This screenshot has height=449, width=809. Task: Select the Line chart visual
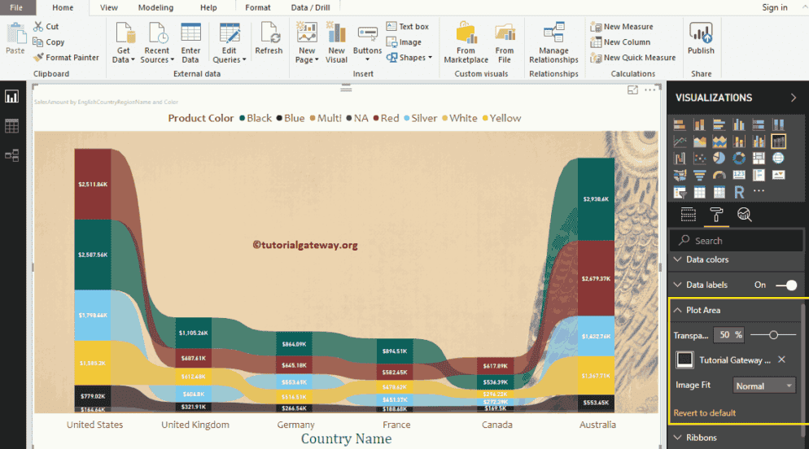680,142
